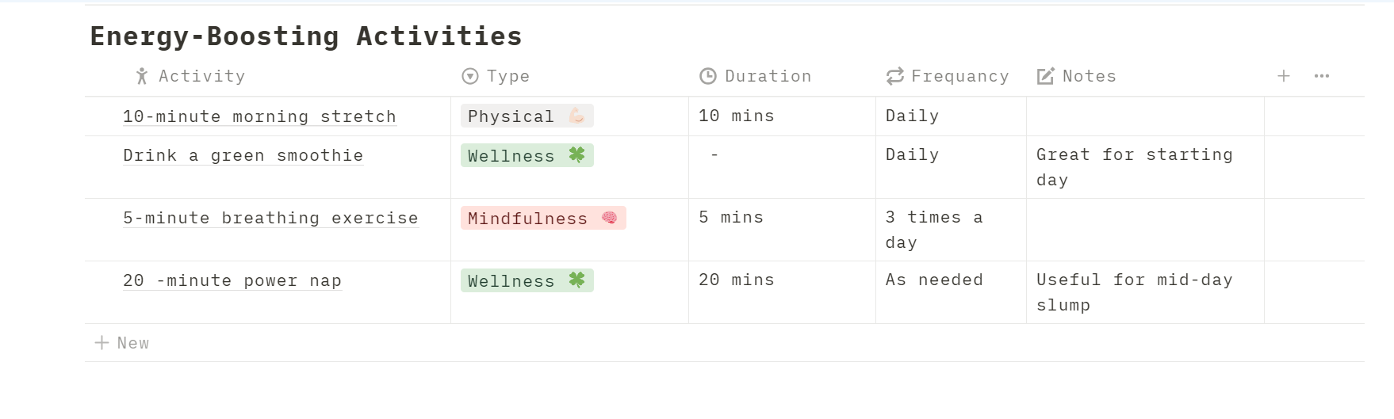Open the Physical type tag dropdown
Screen dimensions: 1394x419
(x=527, y=116)
